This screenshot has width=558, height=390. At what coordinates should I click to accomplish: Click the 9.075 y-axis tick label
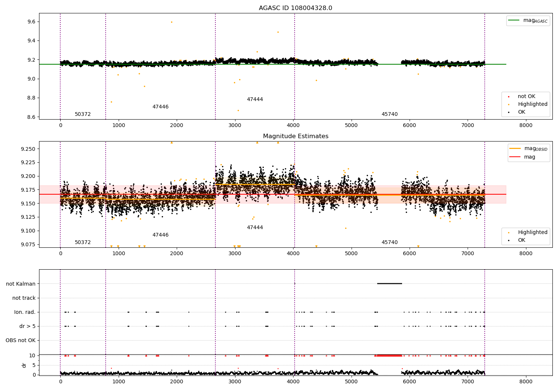[x=28, y=244]
